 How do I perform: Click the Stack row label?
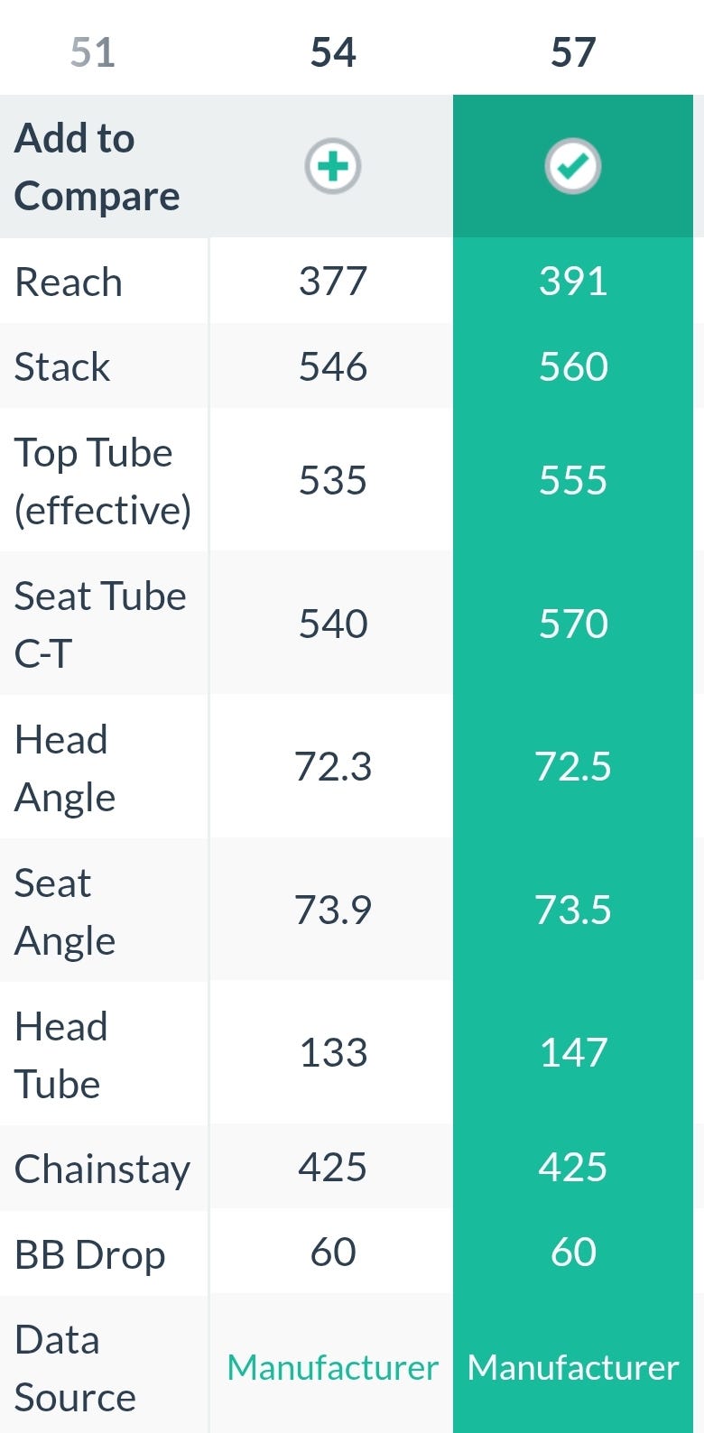point(62,367)
